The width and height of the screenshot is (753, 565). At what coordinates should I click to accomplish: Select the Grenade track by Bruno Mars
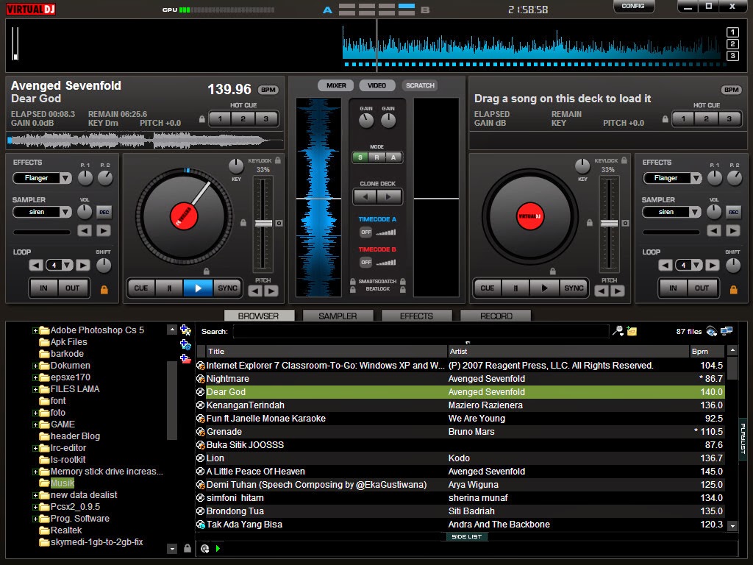tap(460, 431)
